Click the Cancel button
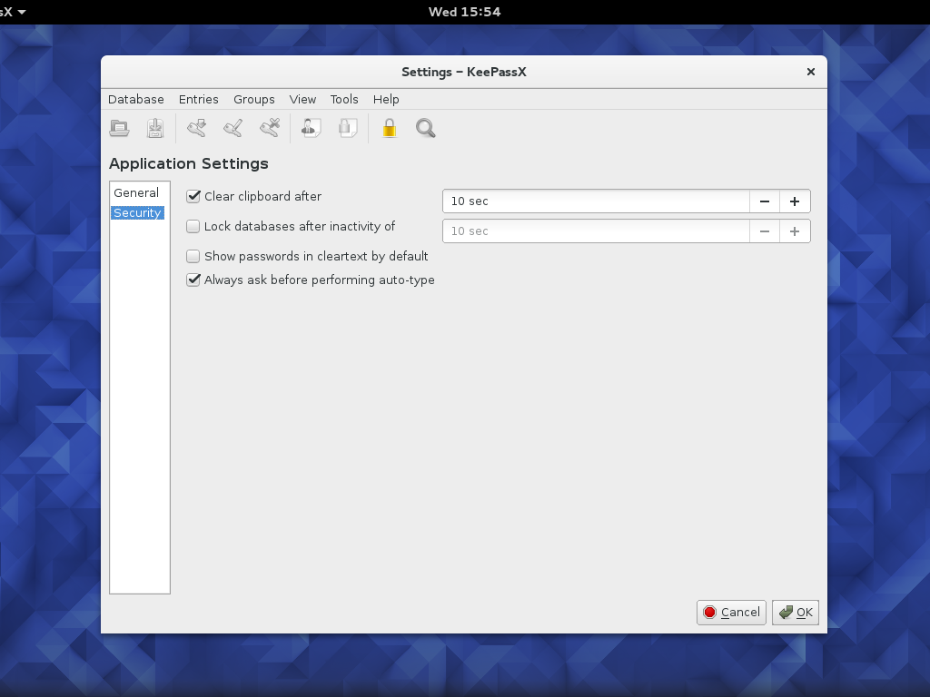The height and width of the screenshot is (697, 930). [731, 613]
